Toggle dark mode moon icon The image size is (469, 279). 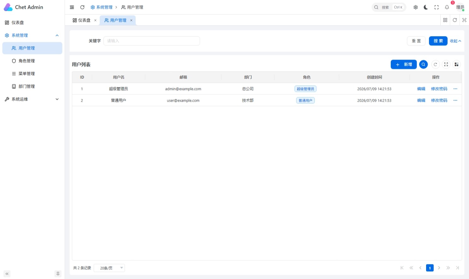coord(426,7)
